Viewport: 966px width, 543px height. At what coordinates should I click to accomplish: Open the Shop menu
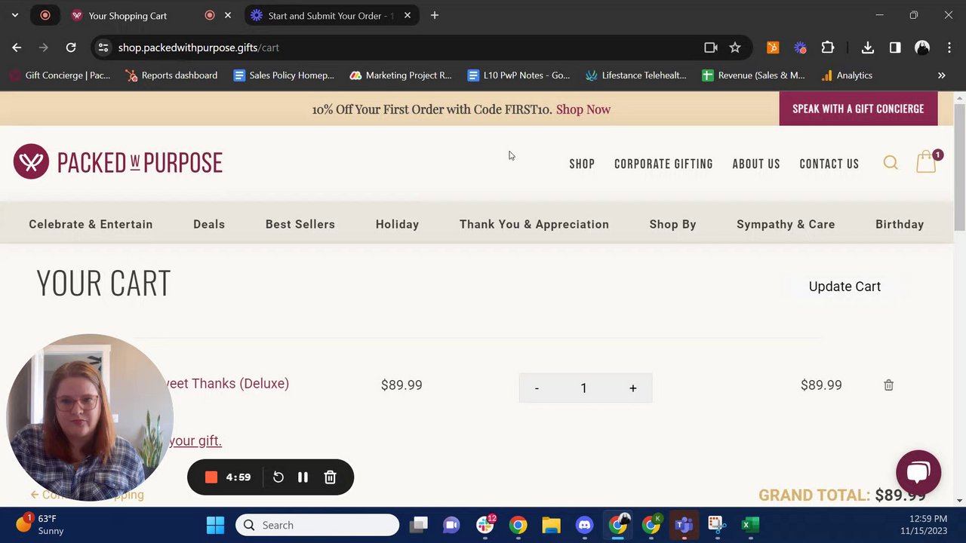[582, 164]
